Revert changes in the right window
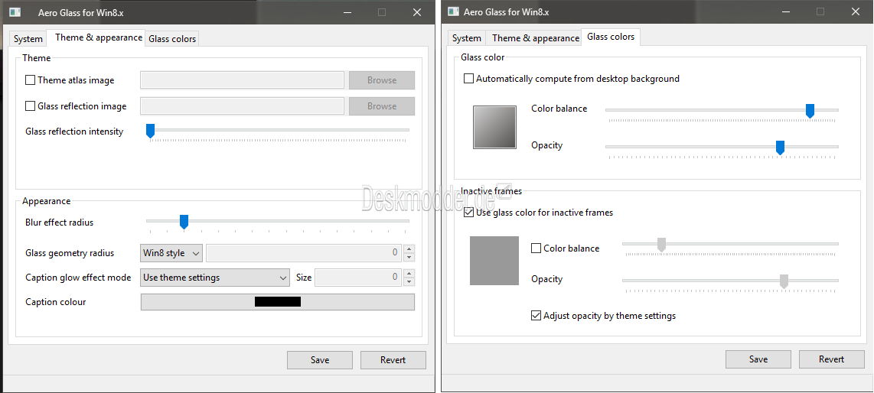This screenshot has height=393, width=874. [x=831, y=359]
